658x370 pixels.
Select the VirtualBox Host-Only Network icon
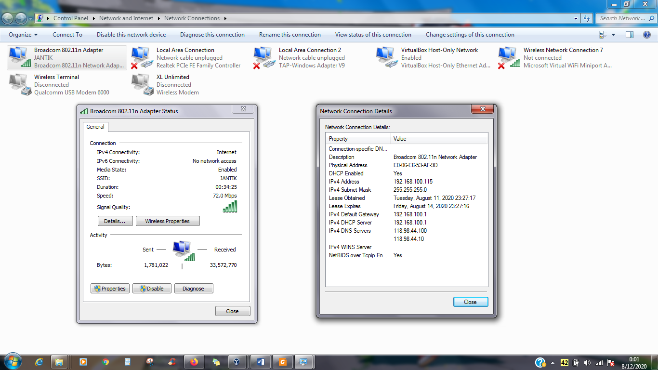386,58
